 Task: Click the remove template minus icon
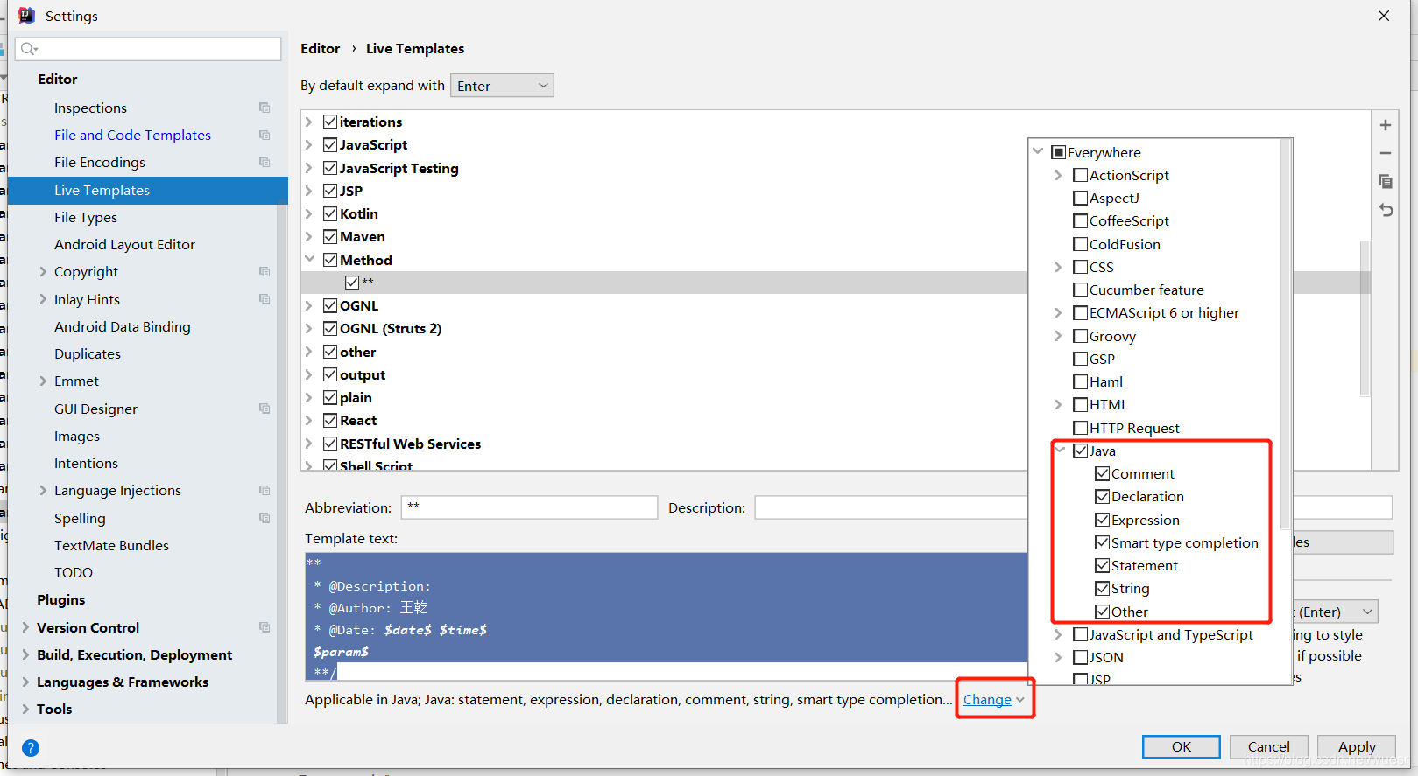(1386, 153)
